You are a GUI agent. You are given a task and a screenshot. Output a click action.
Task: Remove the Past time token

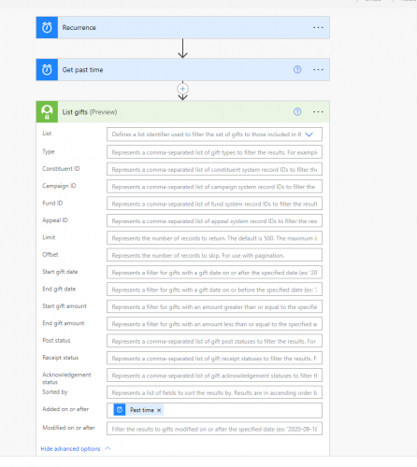(159, 410)
